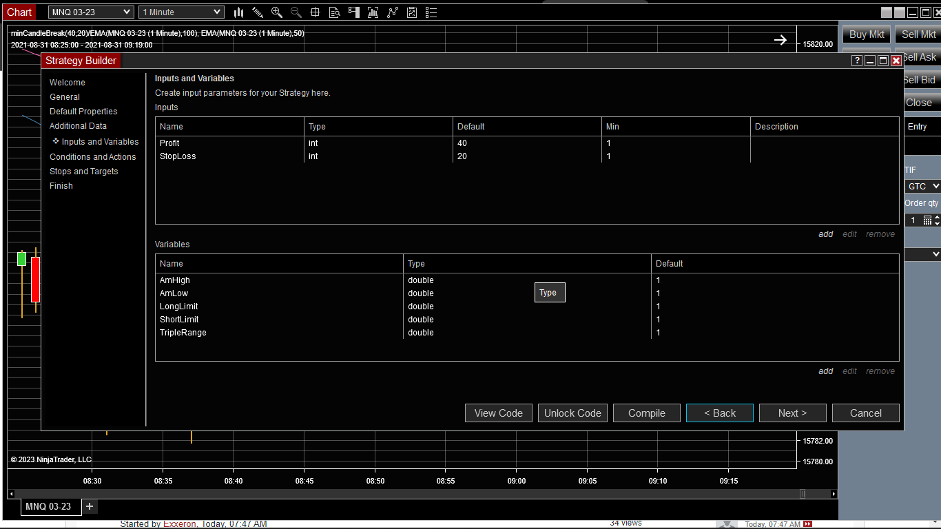Click add under the Variables table
941x529 pixels.
825,371
